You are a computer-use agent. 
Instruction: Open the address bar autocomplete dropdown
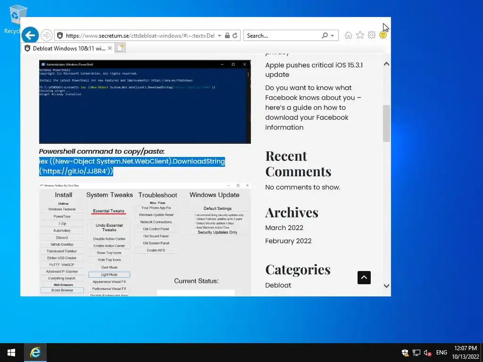[x=219, y=36]
